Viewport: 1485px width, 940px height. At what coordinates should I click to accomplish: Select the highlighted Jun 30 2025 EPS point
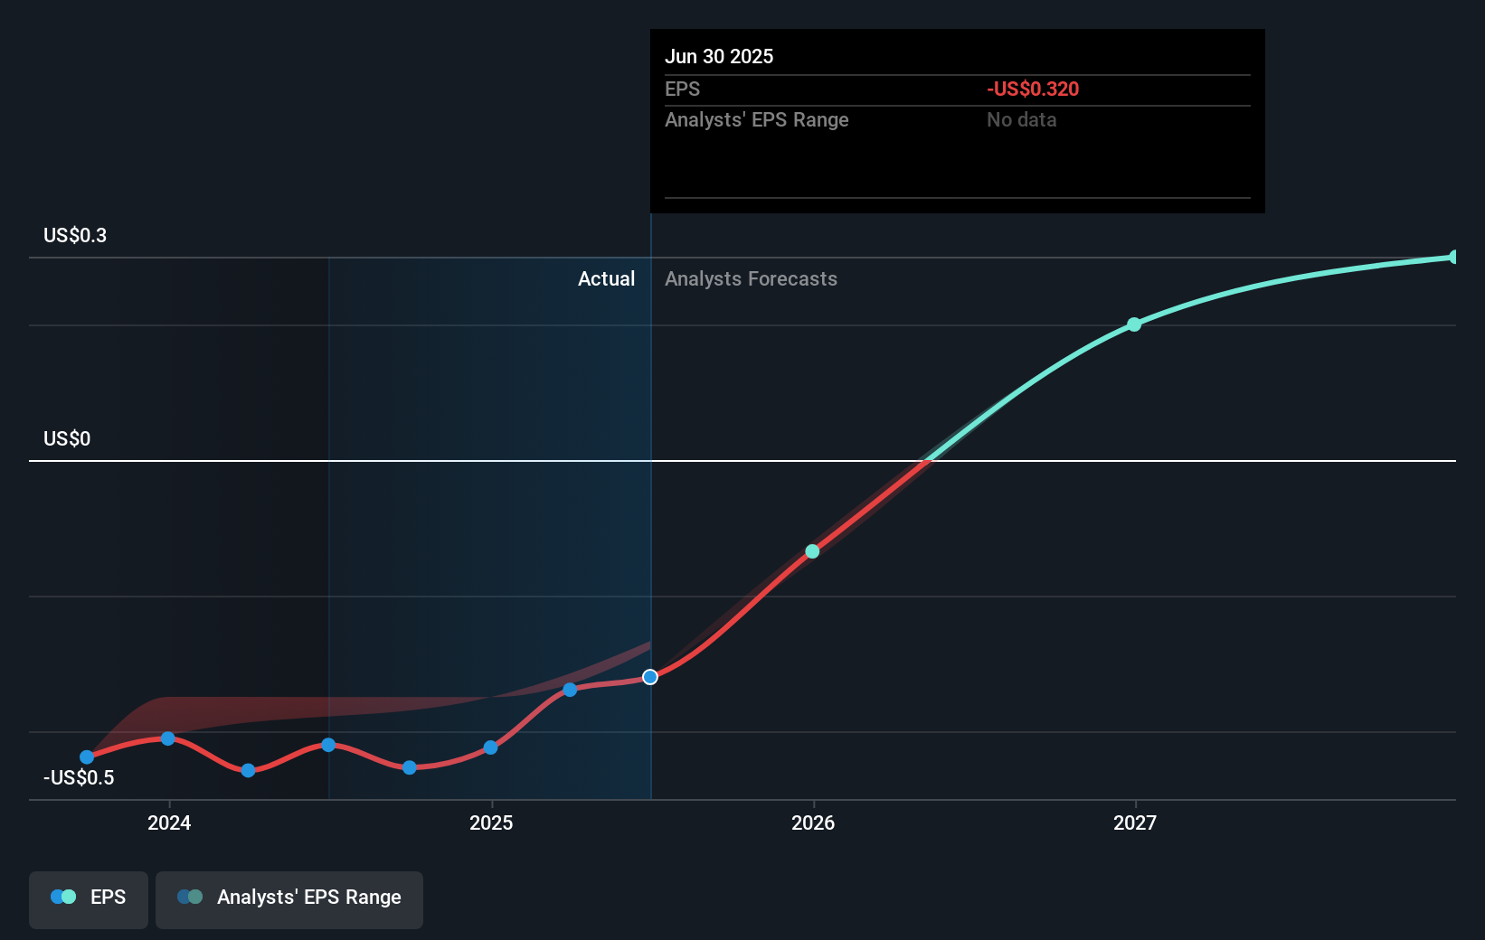(x=650, y=677)
